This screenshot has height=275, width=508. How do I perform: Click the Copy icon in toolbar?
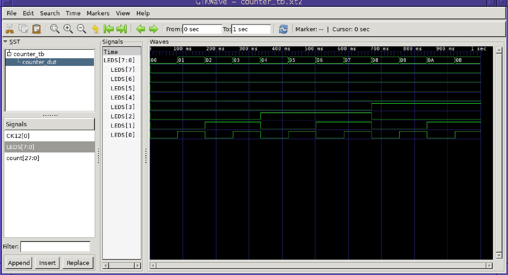23,29
